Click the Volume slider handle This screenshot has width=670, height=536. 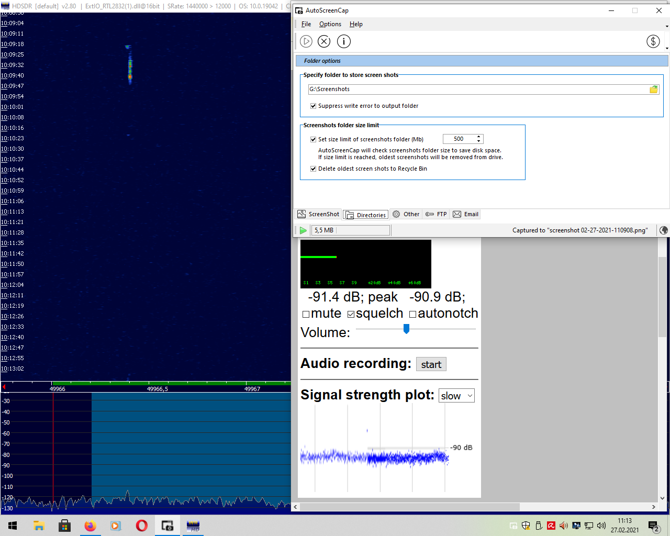coord(406,329)
